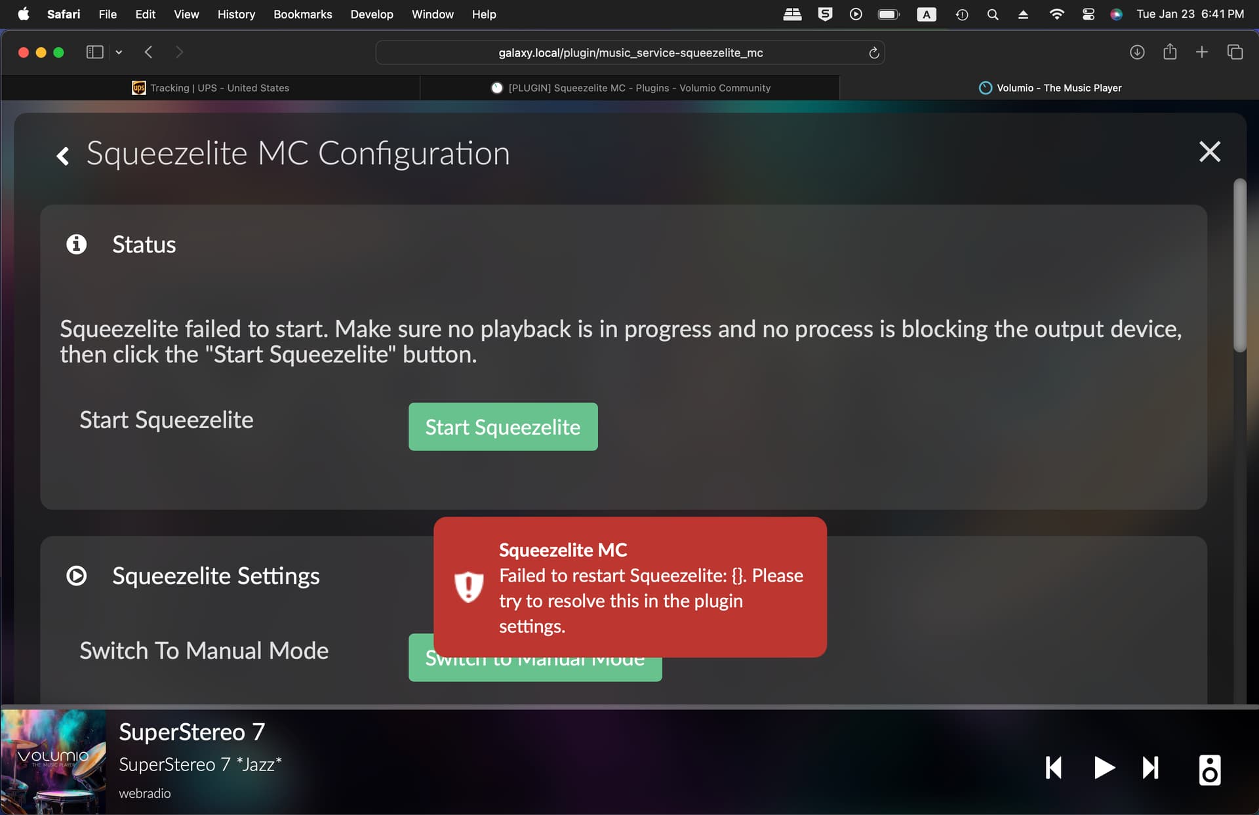Screen dimensions: 1259x815
Task: Click the SuperStereo 7 *Jazz* subtitle
Action: [200, 765]
